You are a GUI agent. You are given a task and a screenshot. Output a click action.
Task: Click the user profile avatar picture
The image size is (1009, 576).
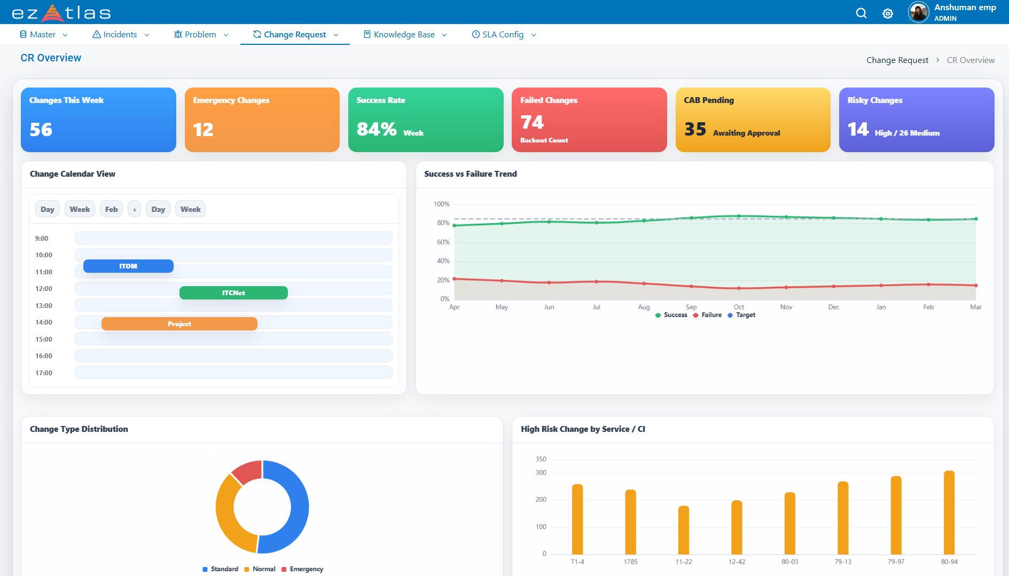[918, 12]
